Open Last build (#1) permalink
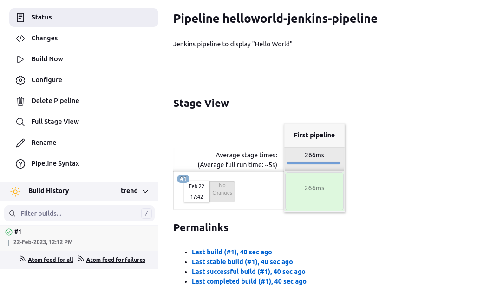The width and height of the screenshot is (490, 292). (x=232, y=252)
